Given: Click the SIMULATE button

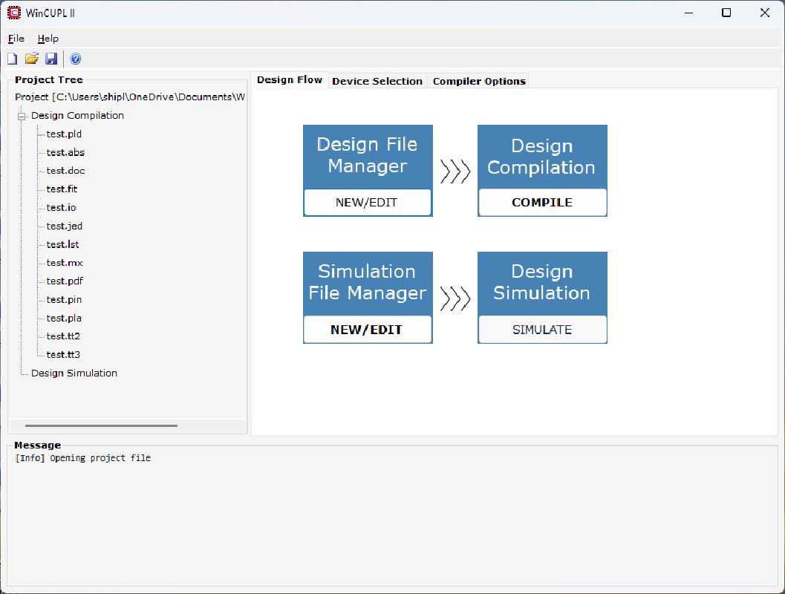Looking at the screenshot, I should point(542,329).
